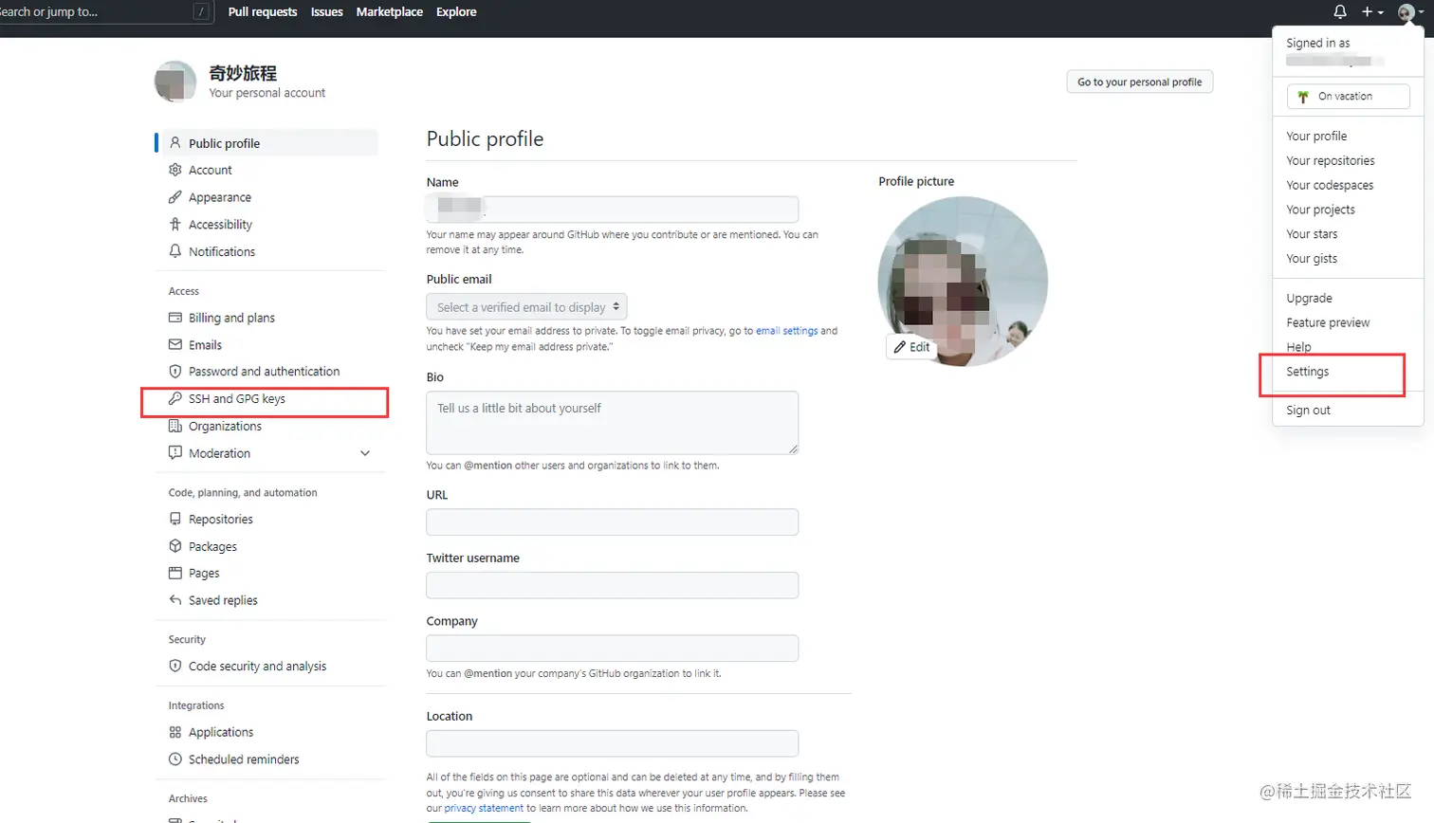
Task: Click the Packages box icon
Action: [175, 546]
